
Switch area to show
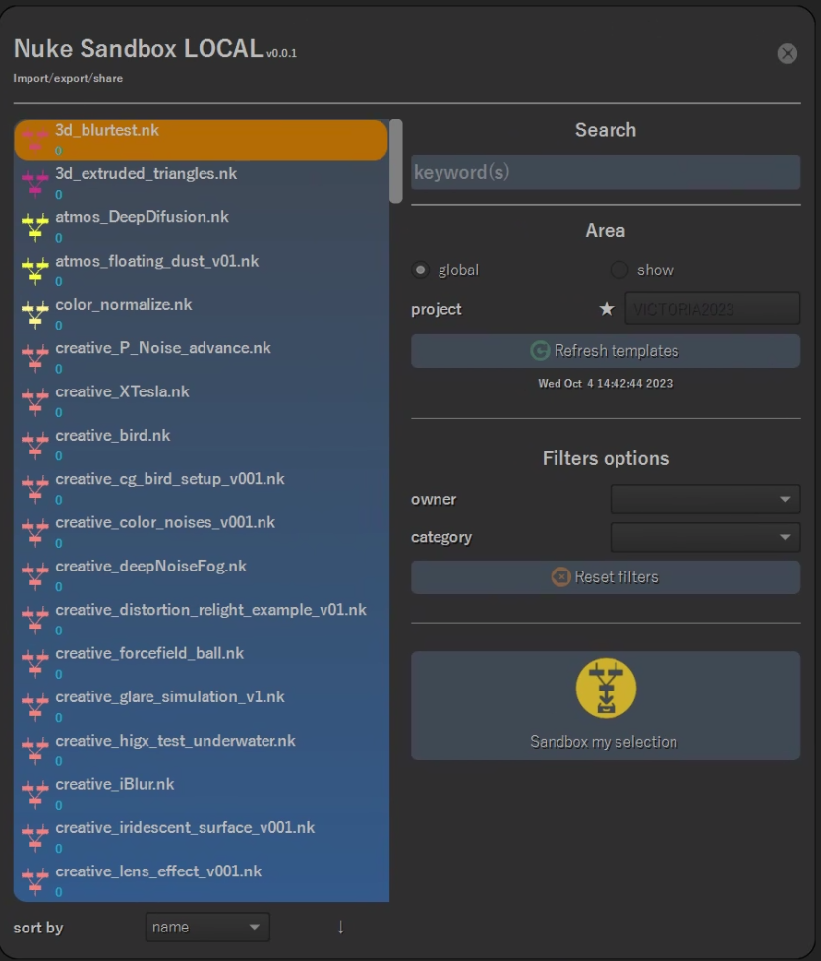point(619,270)
